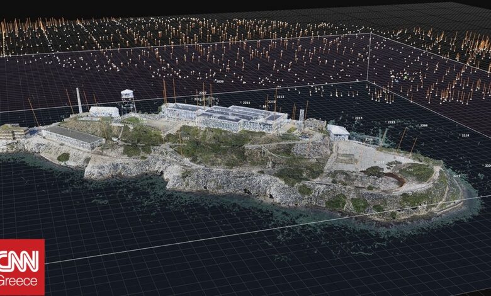Screen dimensions: 491x296
Task: Select marker 2218 near right grid edge
Action: (465, 135)
